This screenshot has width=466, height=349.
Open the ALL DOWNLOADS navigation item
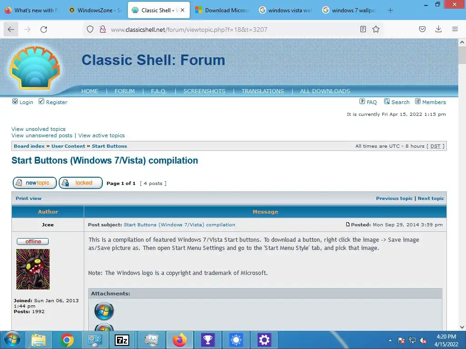pyautogui.click(x=325, y=91)
